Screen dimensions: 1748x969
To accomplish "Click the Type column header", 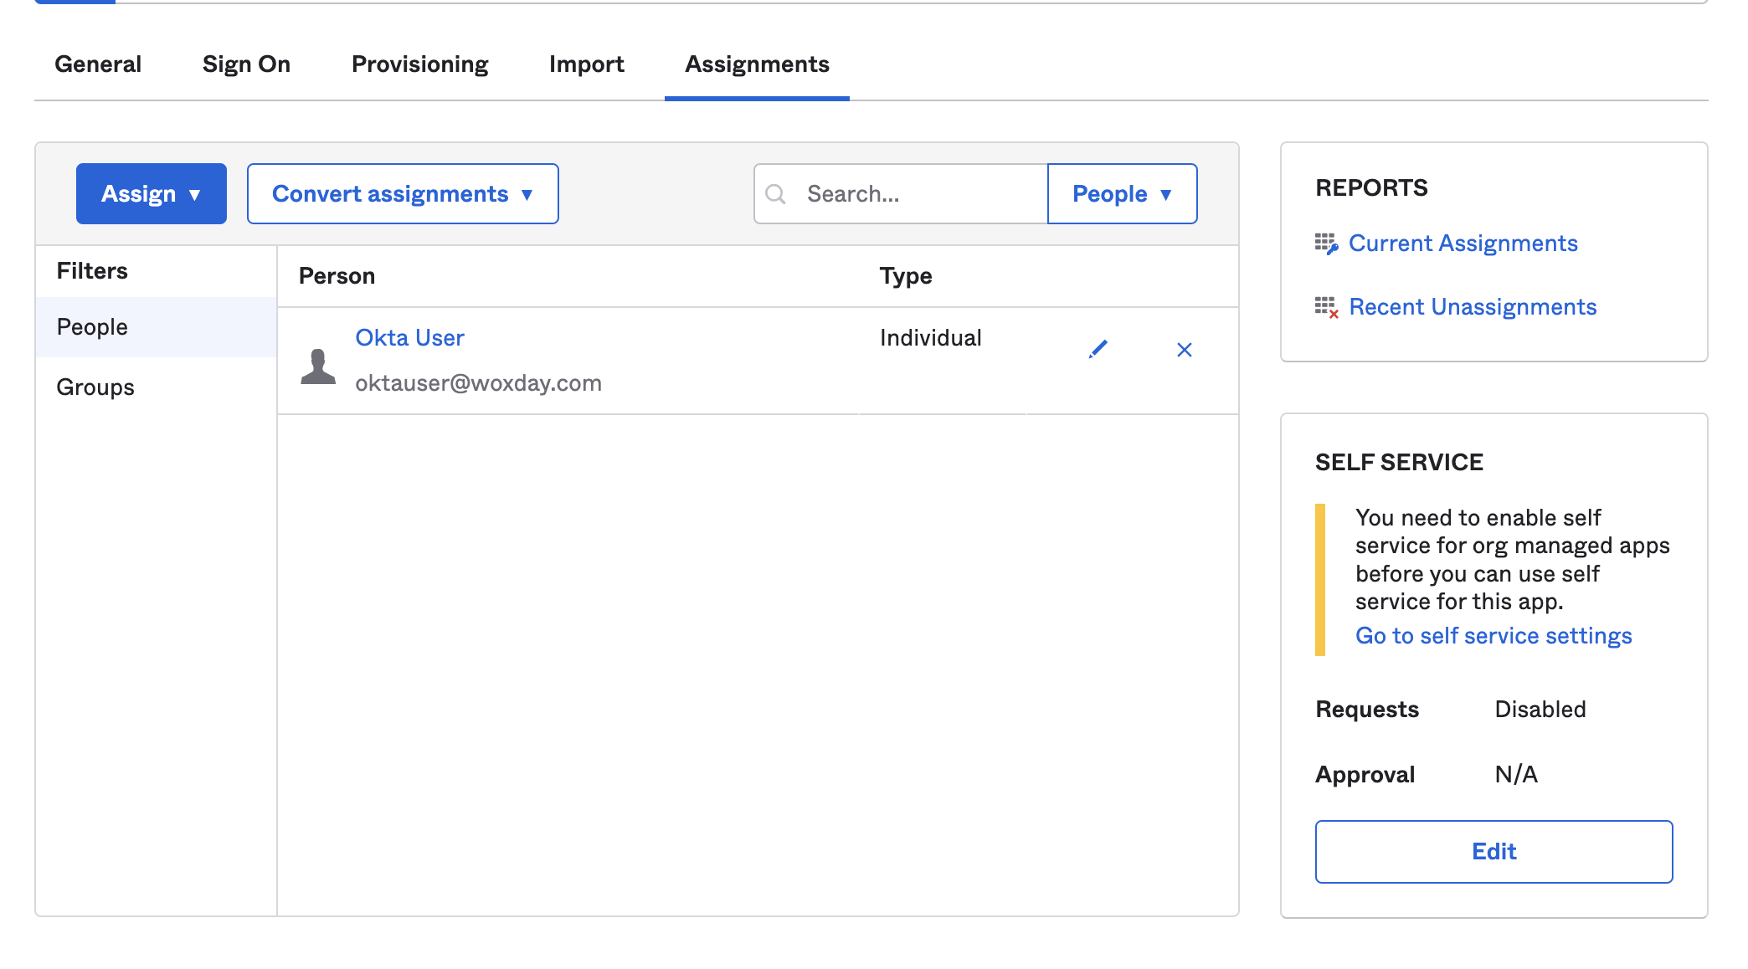I will [x=906, y=276].
